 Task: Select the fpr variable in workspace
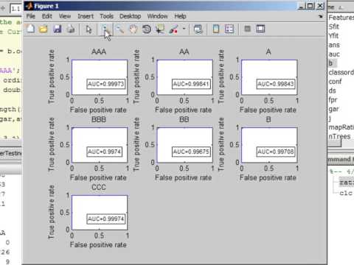[333, 100]
